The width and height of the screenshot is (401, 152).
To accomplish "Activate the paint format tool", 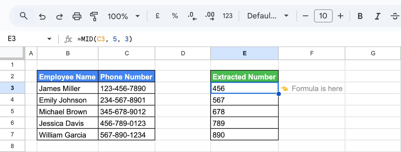I will [x=94, y=16].
